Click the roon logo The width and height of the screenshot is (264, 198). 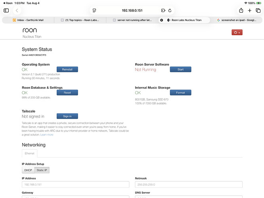coord(30,30)
